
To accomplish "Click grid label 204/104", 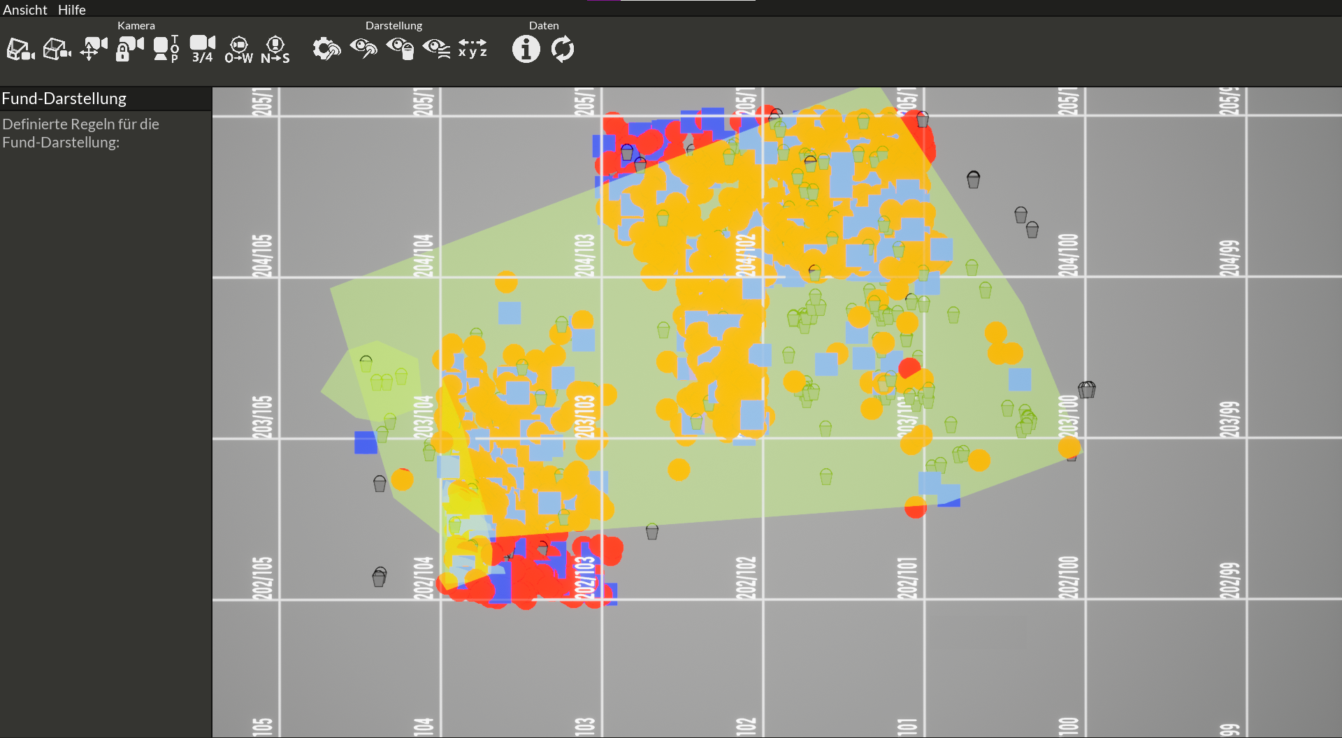I will point(423,255).
